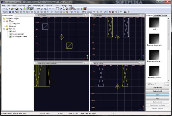Click the Save file icon in toolbar

click(17, 9)
